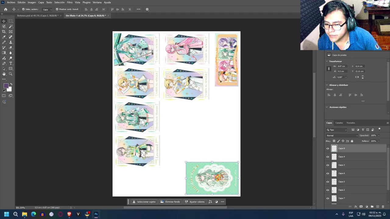Viewport: 390px width, 219px height.
Task: Switch to the Canales tab
Action: click(x=339, y=123)
